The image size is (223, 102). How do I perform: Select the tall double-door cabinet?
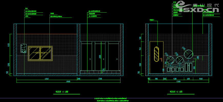tap(188, 68)
